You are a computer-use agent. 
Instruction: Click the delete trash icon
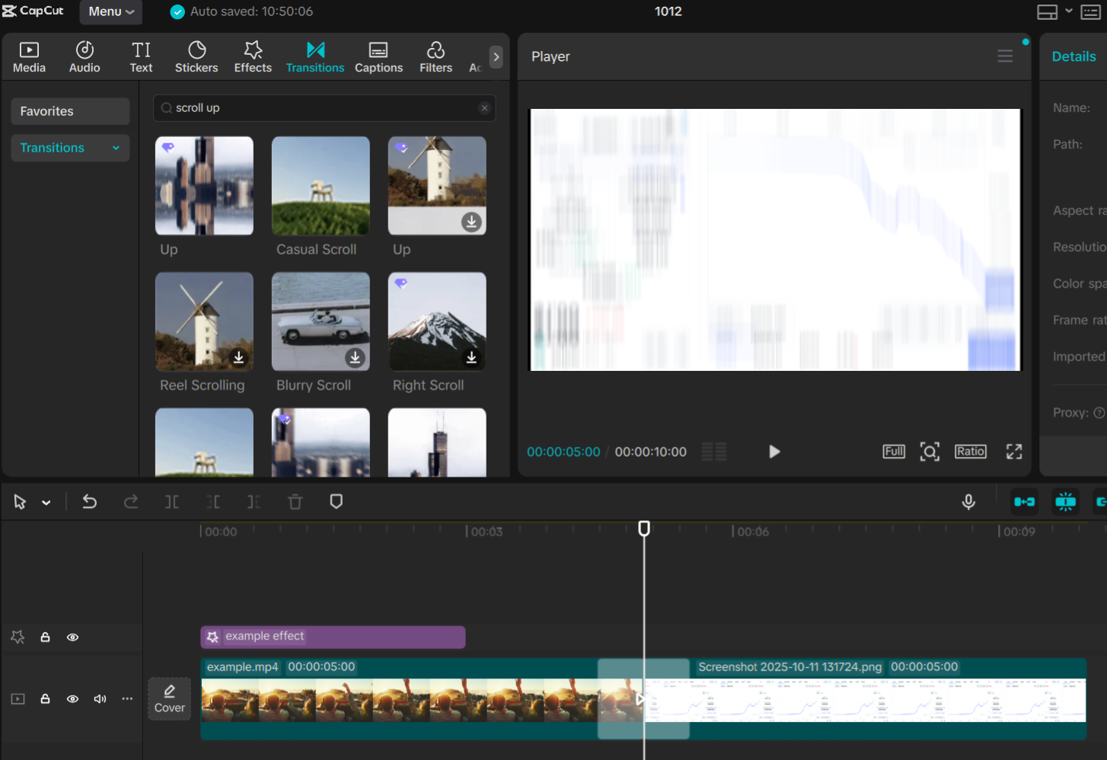pyautogui.click(x=295, y=502)
